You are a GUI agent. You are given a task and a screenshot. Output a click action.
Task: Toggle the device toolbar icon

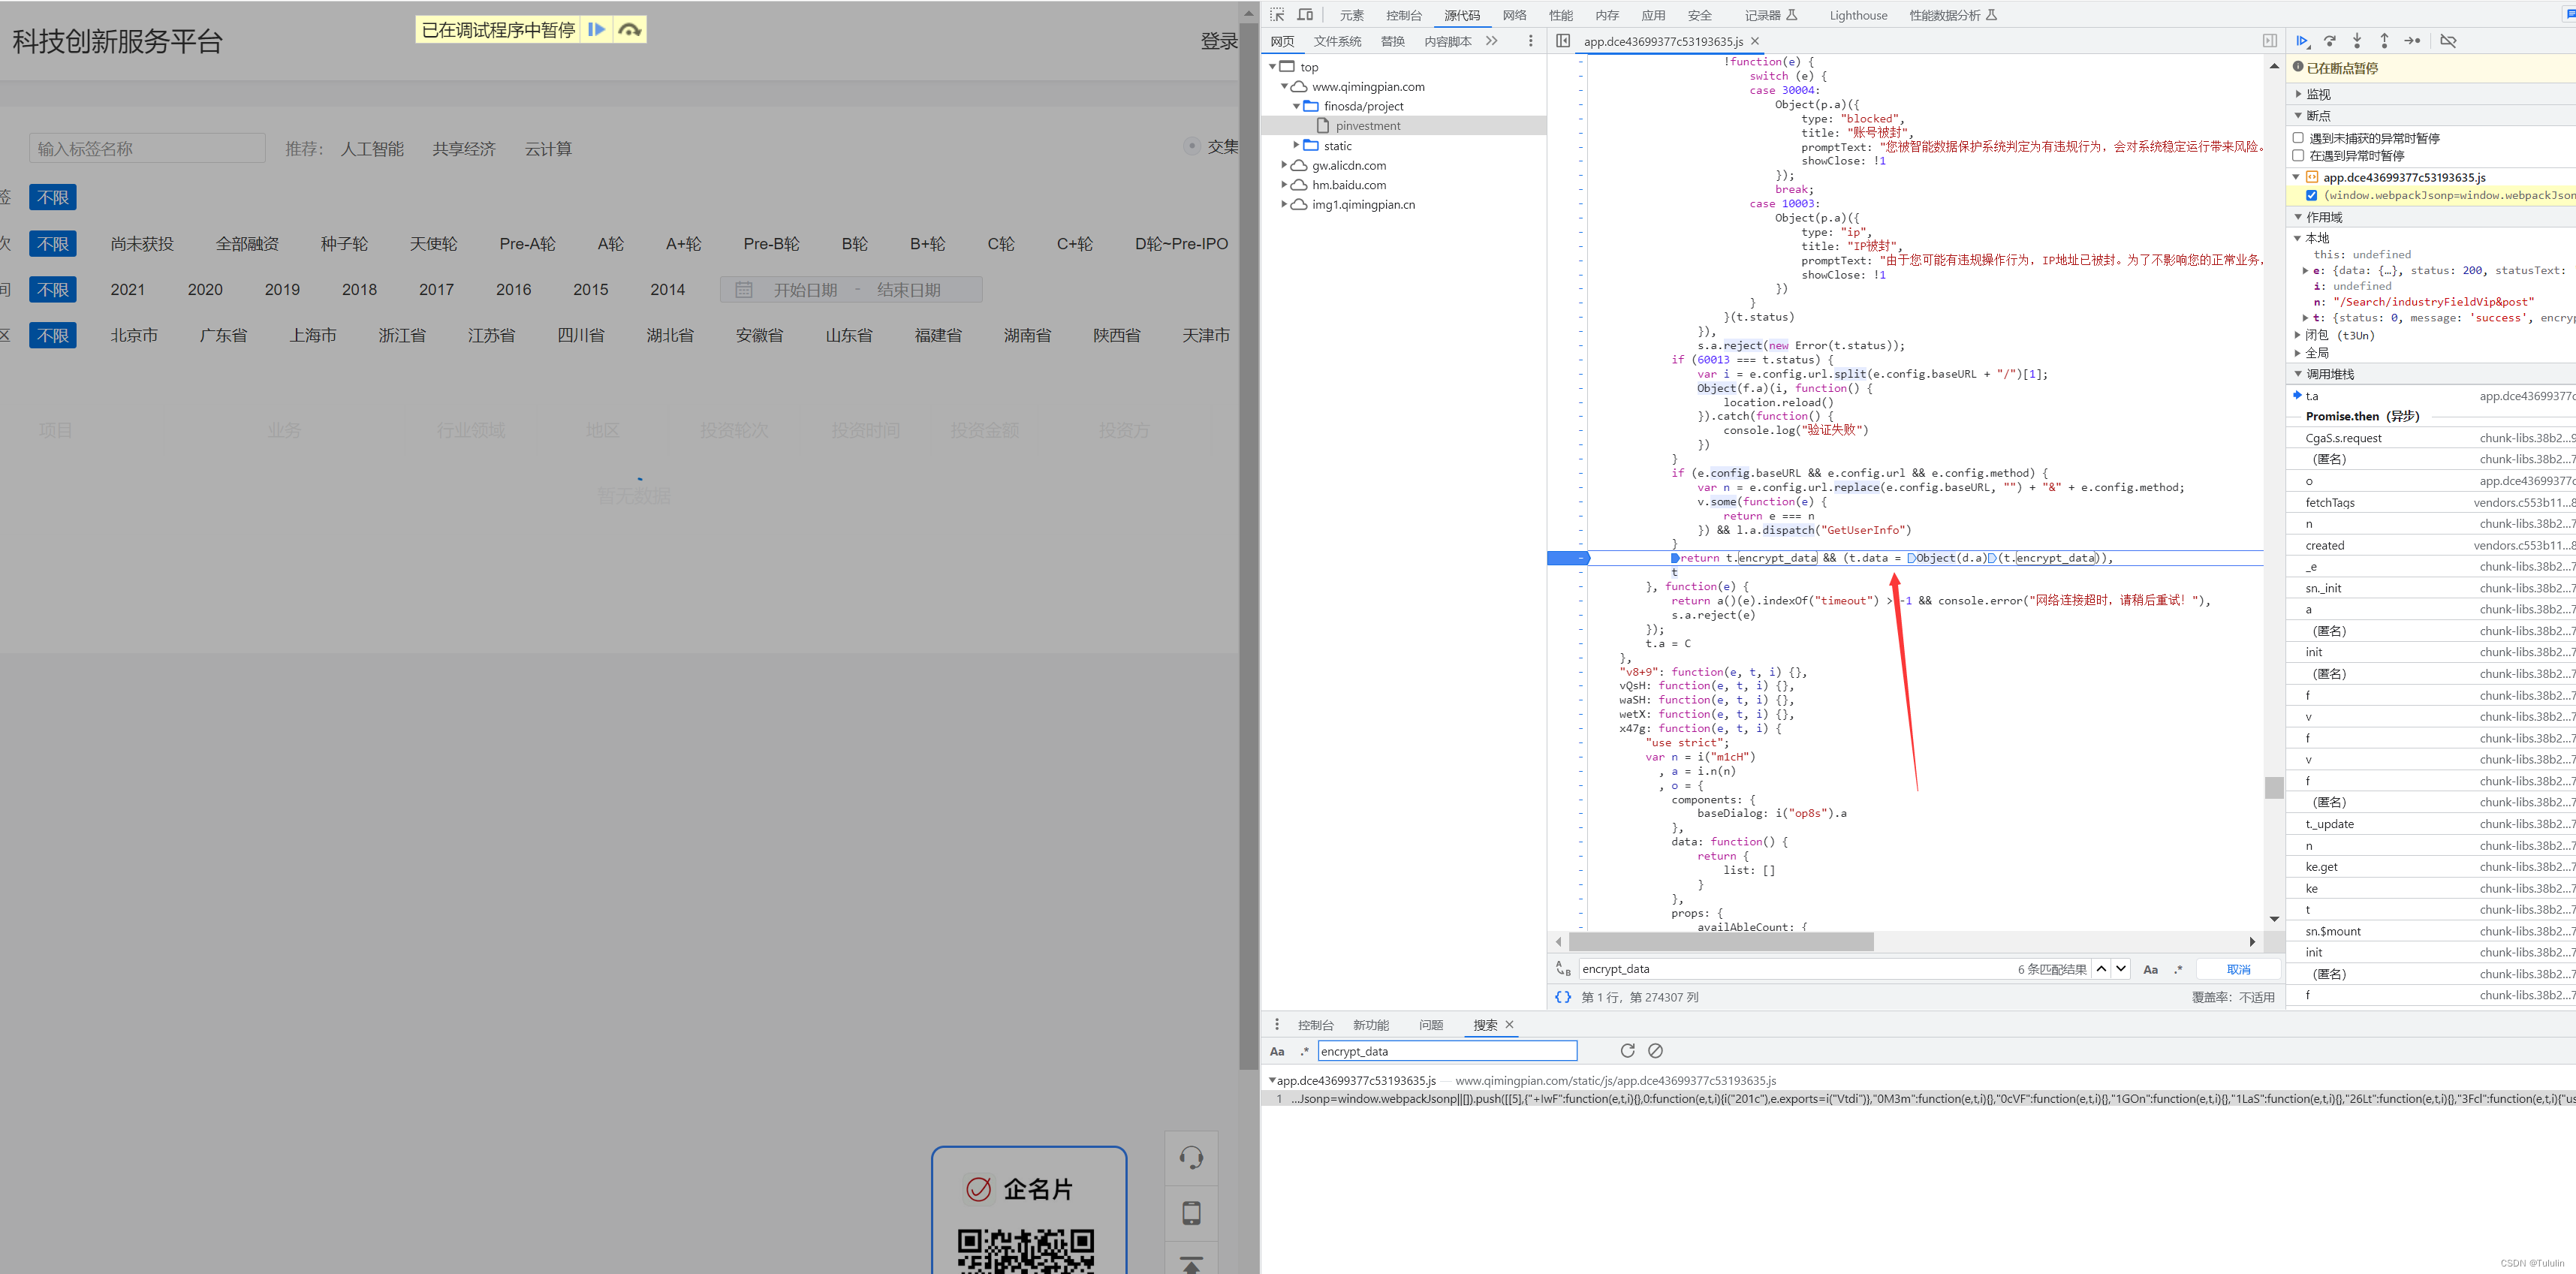[1305, 15]
